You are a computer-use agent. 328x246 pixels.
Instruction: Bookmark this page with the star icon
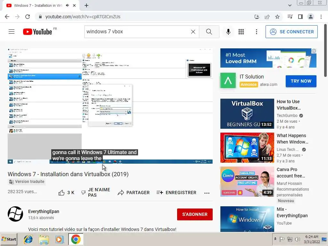pos(277,17)
